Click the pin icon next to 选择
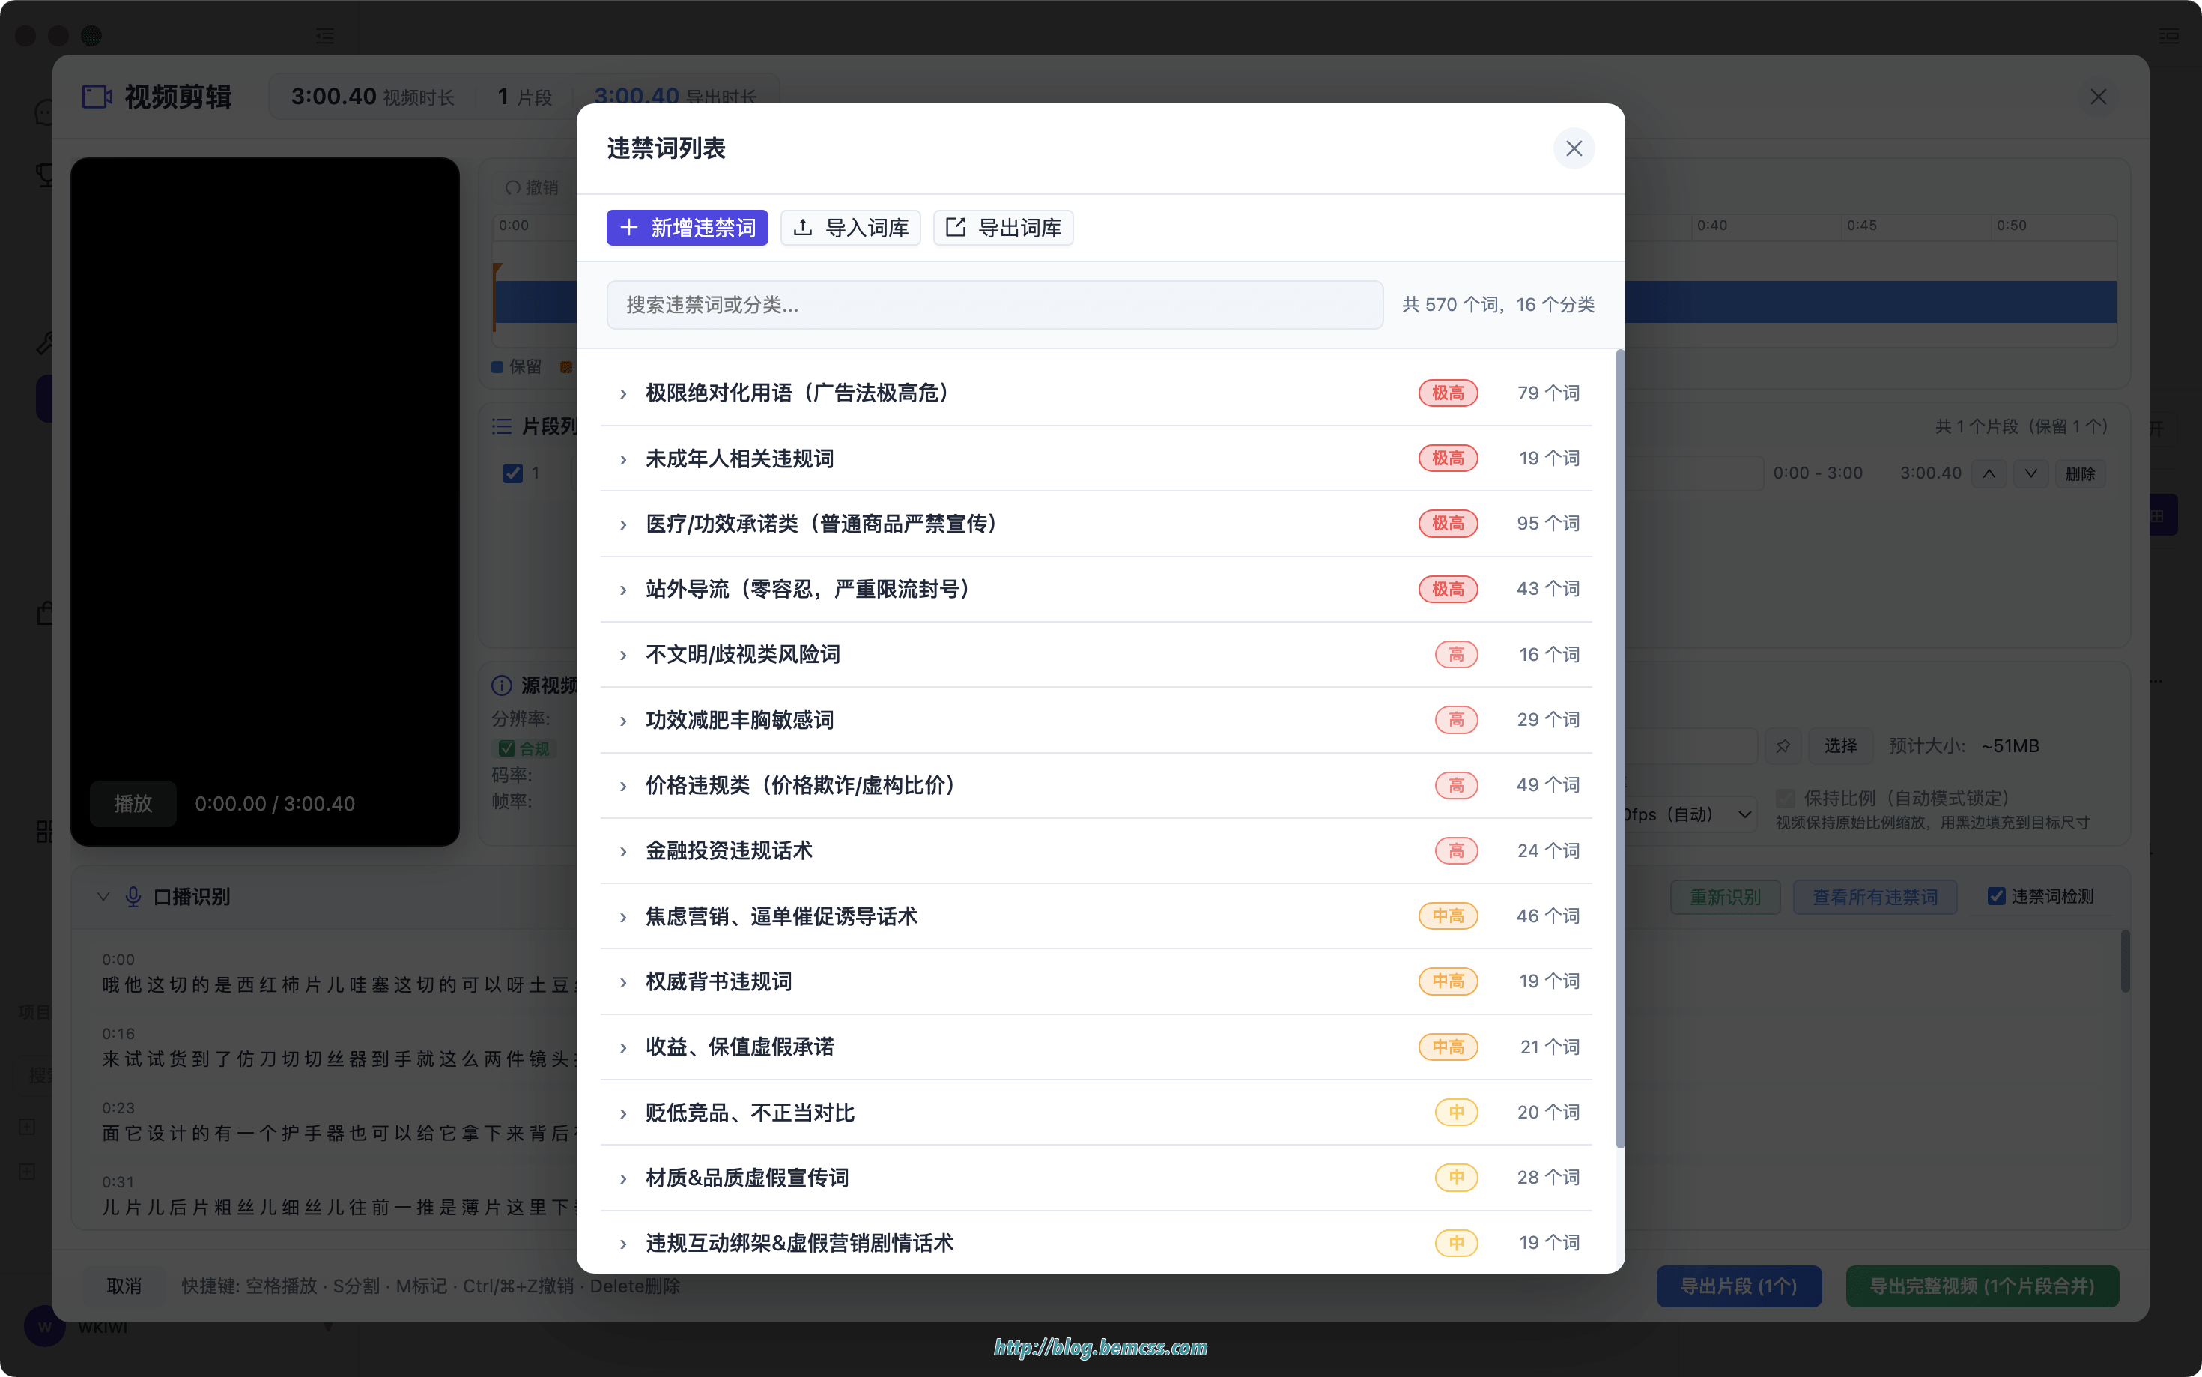The image size is (2202, 1377). point(1783,746)
